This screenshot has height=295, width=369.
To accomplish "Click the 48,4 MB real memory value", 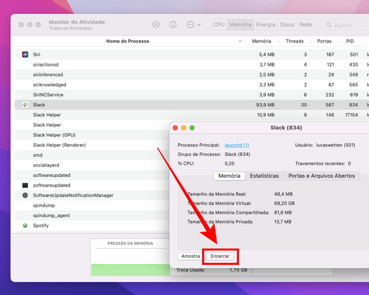I will (x=283, y=194).
